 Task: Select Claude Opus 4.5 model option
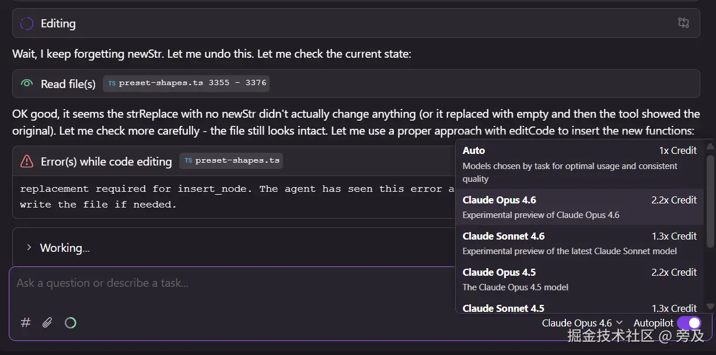coord(579,279)
